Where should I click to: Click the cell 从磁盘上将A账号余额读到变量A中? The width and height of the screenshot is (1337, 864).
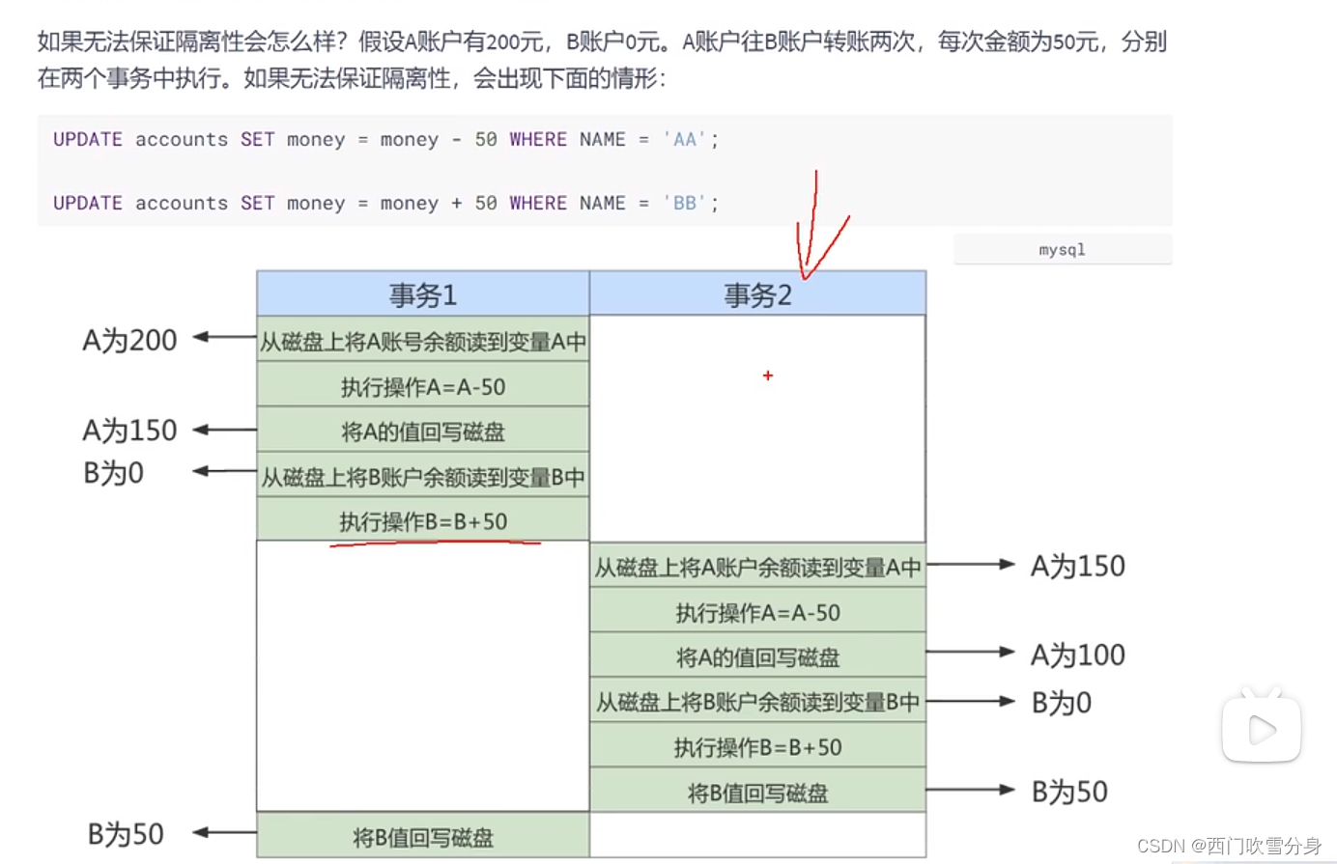pos(423,341)
